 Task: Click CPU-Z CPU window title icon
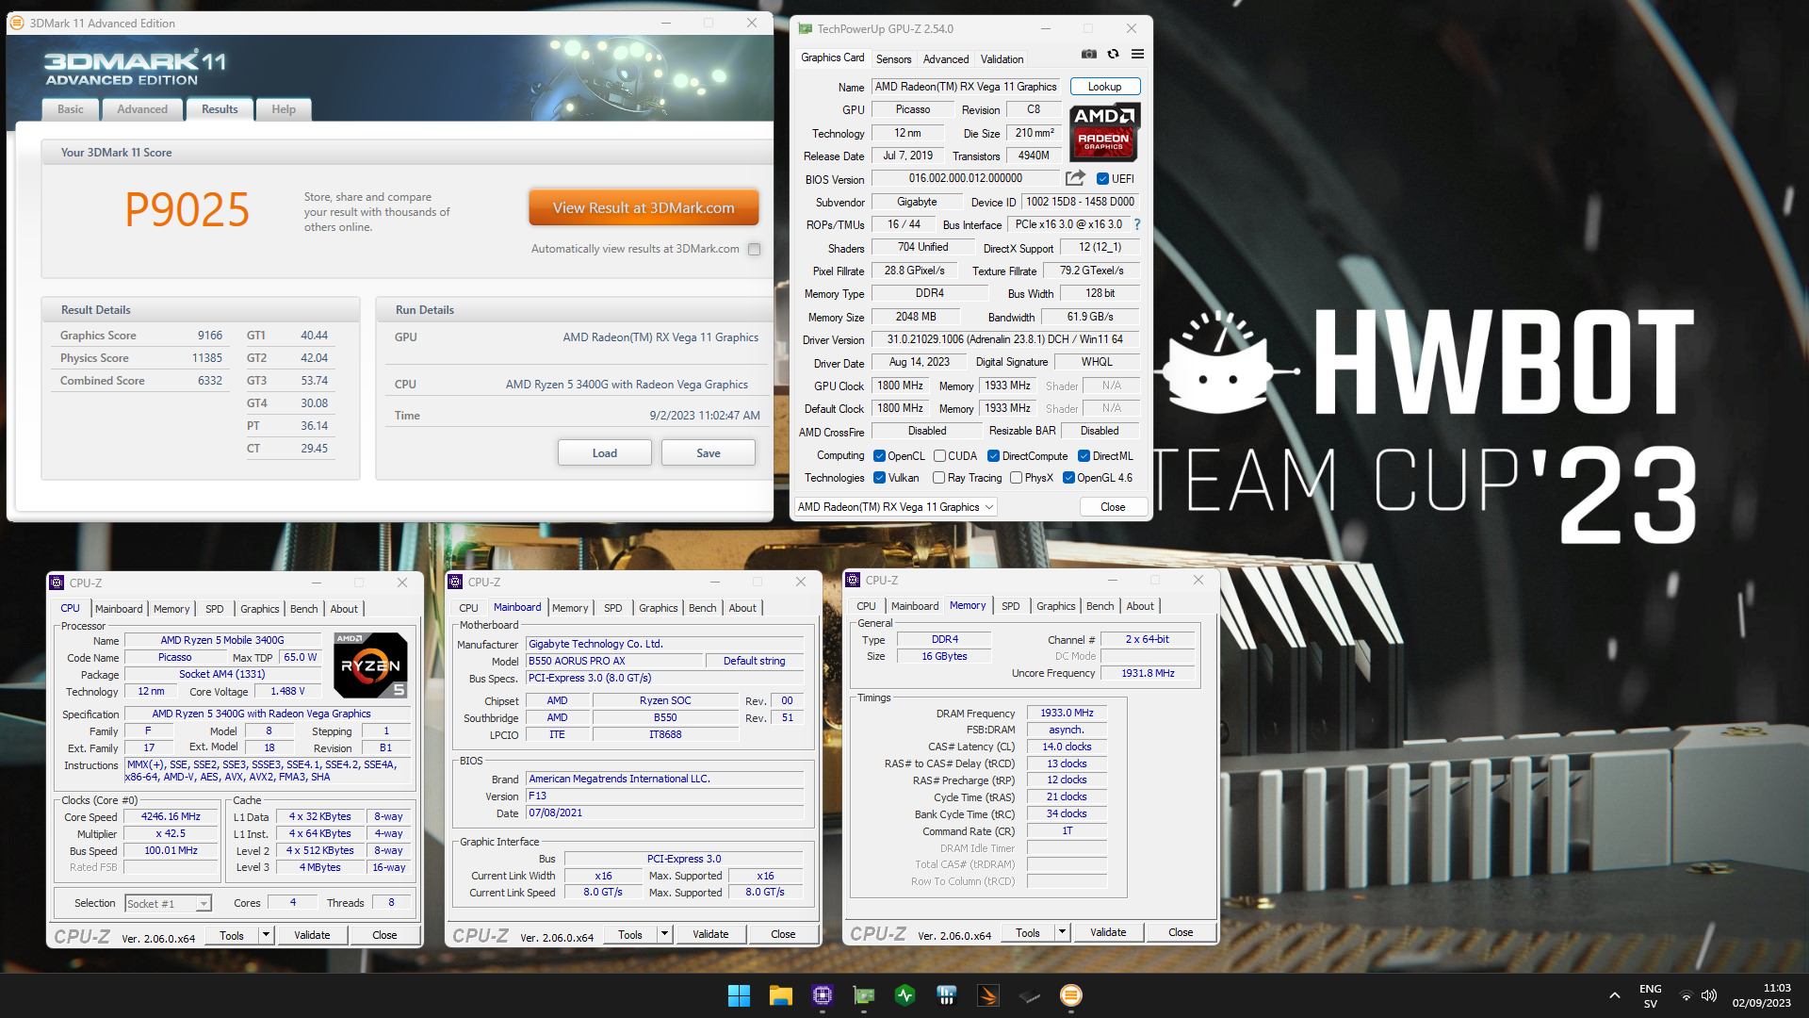[x=57, y=583]
